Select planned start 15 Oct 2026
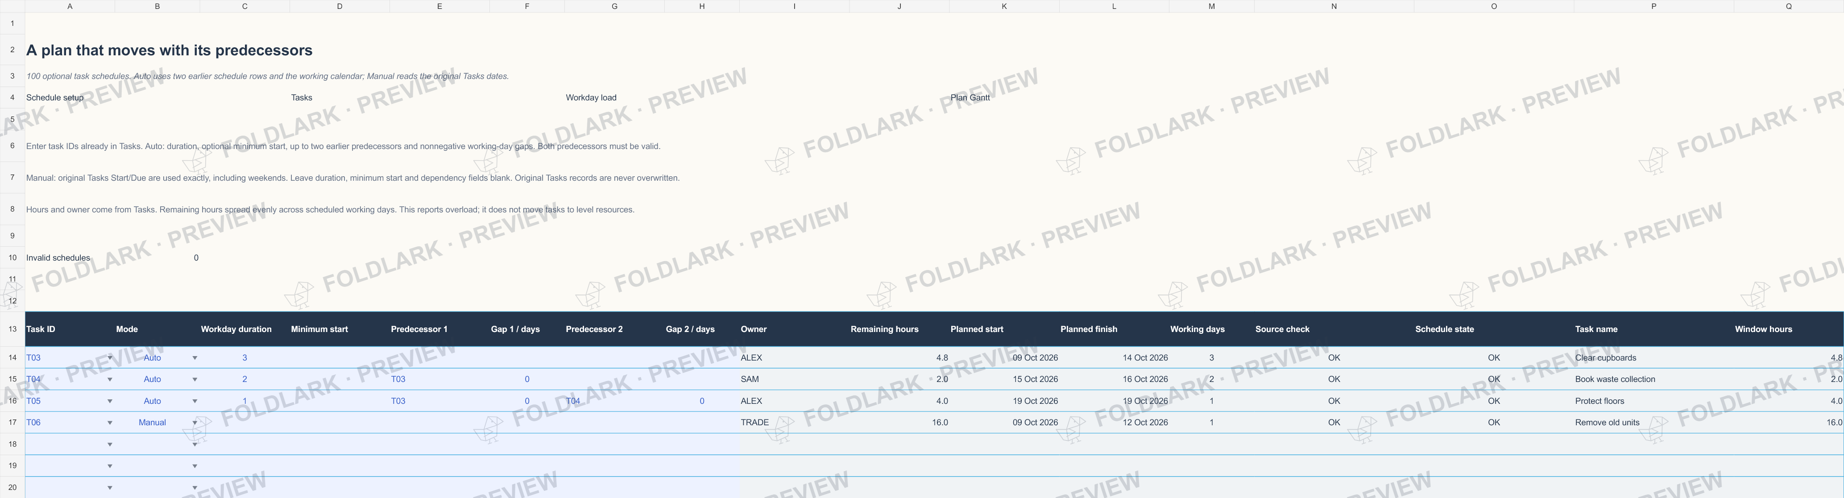Viewport: 1844px width, 498px height. [1004, 379]
